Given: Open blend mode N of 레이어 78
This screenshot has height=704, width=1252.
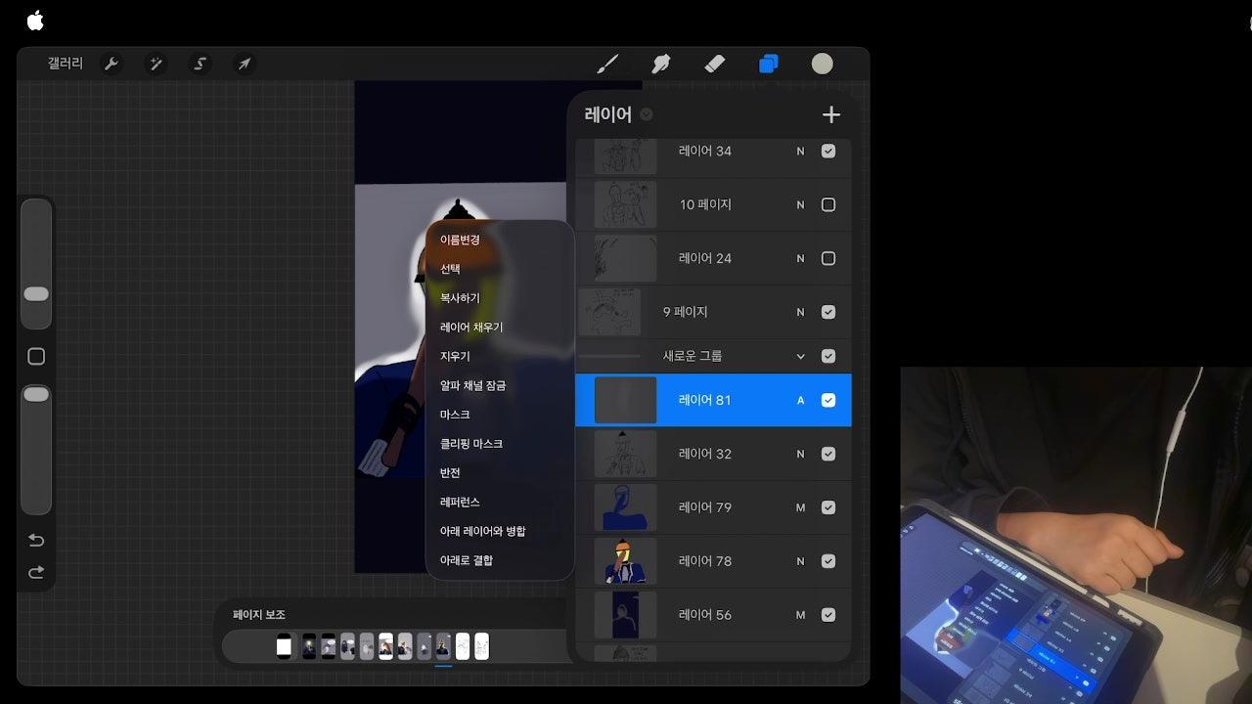Looking at the screenshot, I should [800, 561].
